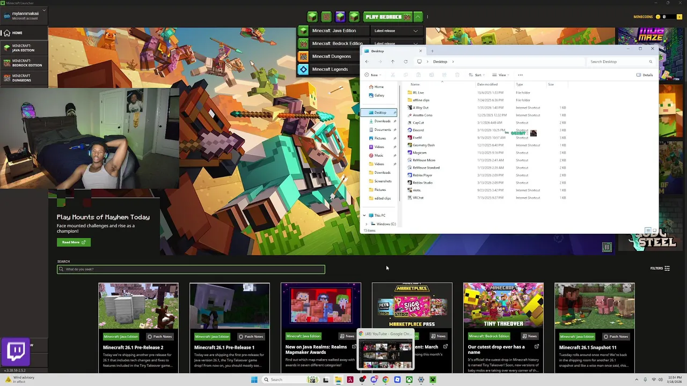This screenshot has height=386, width=687.
Task: Select the Bedrock Edition quick-launch block icon
Action: pos(326,17)
